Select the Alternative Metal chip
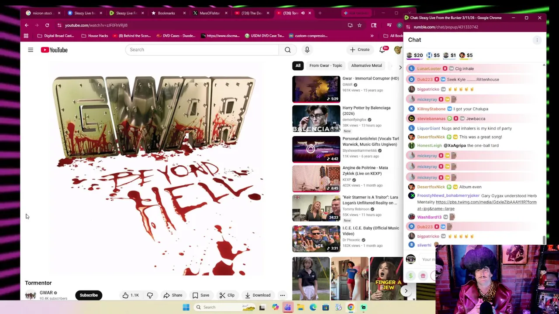This screenshot has height=314, width=559. pyautogui.click(x=366, y=65)
